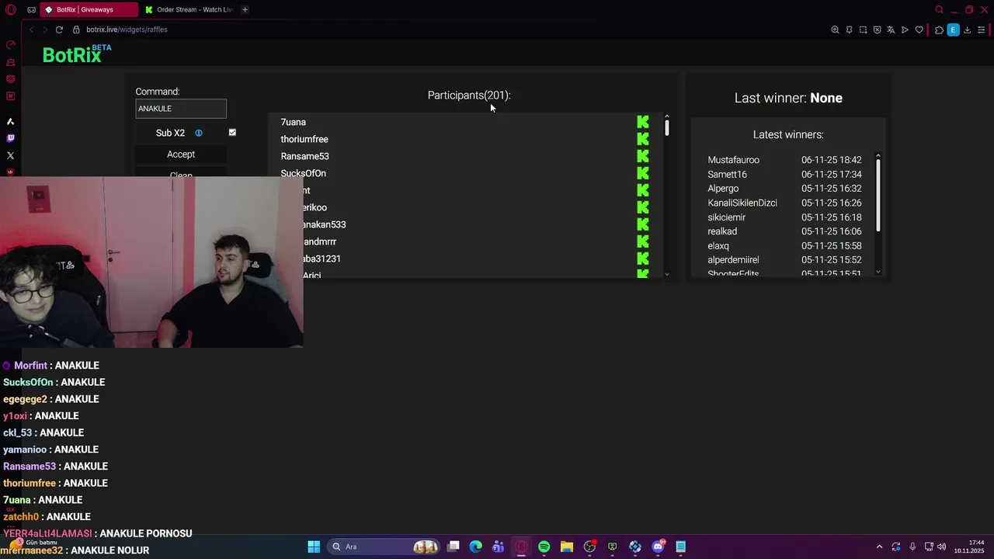Open File Explorer from taskbar
Image resolution: width=994 pixels, height=559 pixels.
(566, 547)
